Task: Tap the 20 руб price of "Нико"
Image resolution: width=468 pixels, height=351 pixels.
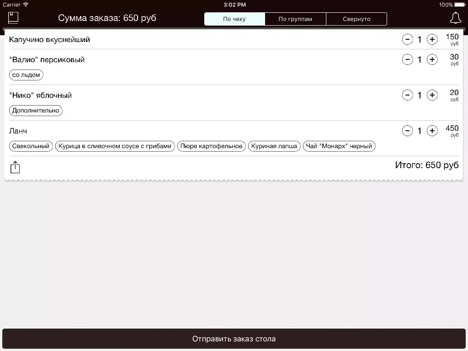Action: pos(454,95)
